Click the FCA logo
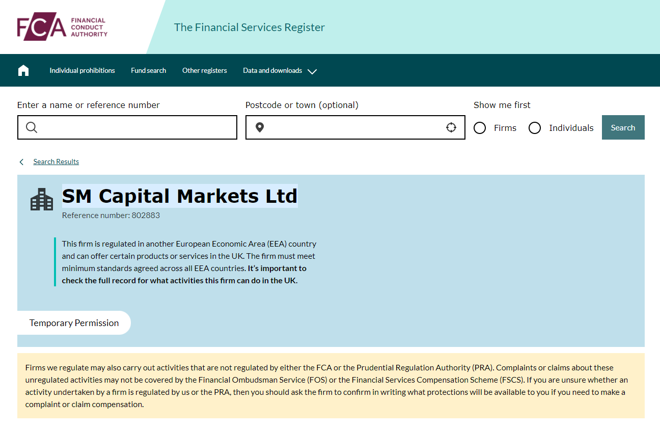This screenshot has width=660, height=430. (x=62, y=28)
